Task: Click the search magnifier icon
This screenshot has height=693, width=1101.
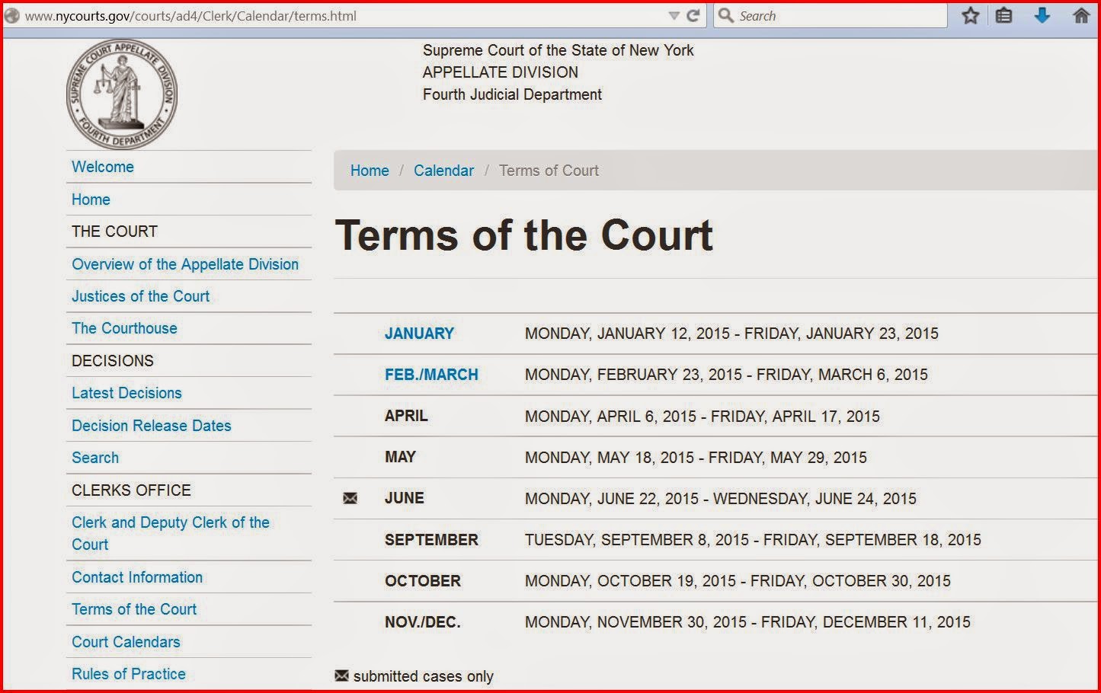Action: click(x=726, y=15)
